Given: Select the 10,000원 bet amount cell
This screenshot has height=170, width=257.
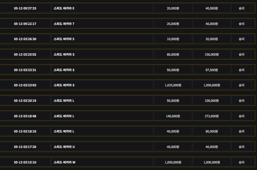Looking at the screenshot, I should [x=173, y=39].
